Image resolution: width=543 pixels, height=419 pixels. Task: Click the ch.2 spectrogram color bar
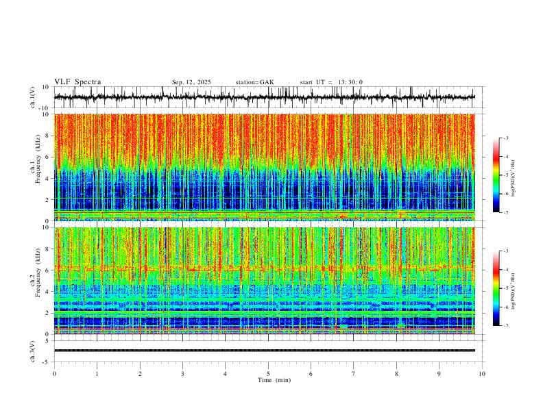(496, 288)
